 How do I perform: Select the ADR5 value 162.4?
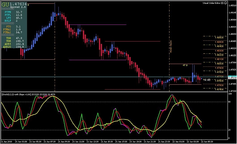[20, 44]
